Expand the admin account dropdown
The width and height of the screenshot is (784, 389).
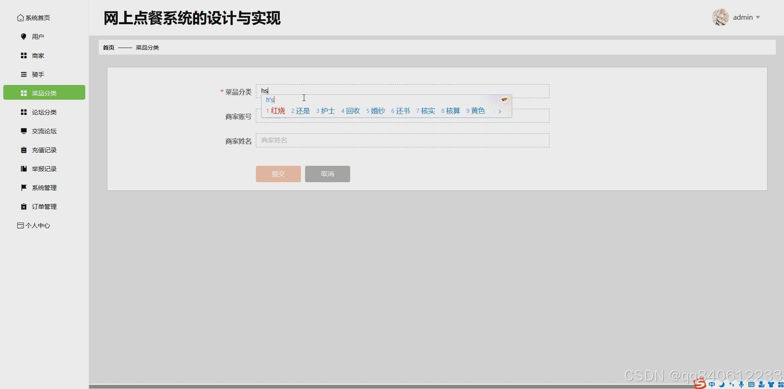coord(744,17)
